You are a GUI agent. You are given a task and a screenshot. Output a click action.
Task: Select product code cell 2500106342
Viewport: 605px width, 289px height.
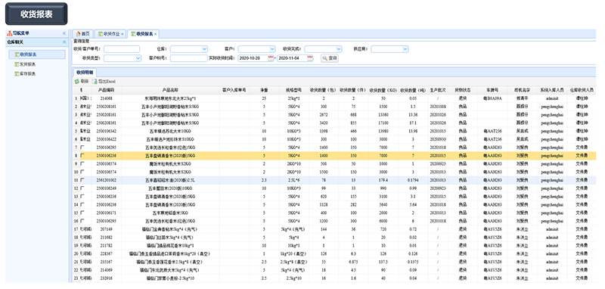[106, 131]
